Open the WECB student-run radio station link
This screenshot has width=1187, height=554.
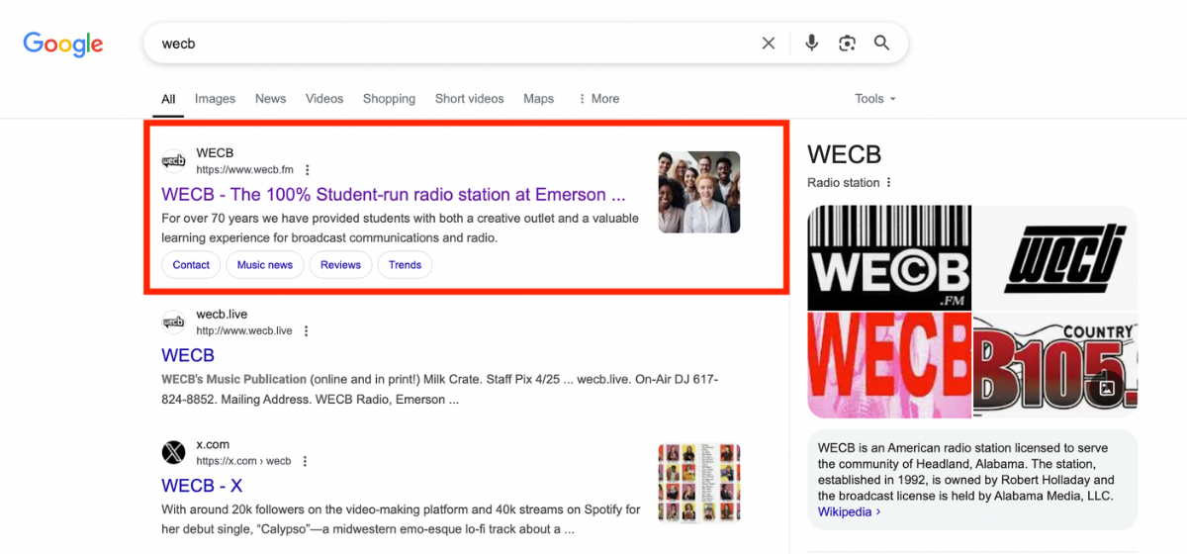pos(393,195)
